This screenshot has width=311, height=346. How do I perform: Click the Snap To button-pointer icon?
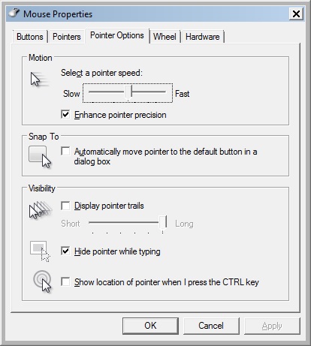[x=40, y=157]
